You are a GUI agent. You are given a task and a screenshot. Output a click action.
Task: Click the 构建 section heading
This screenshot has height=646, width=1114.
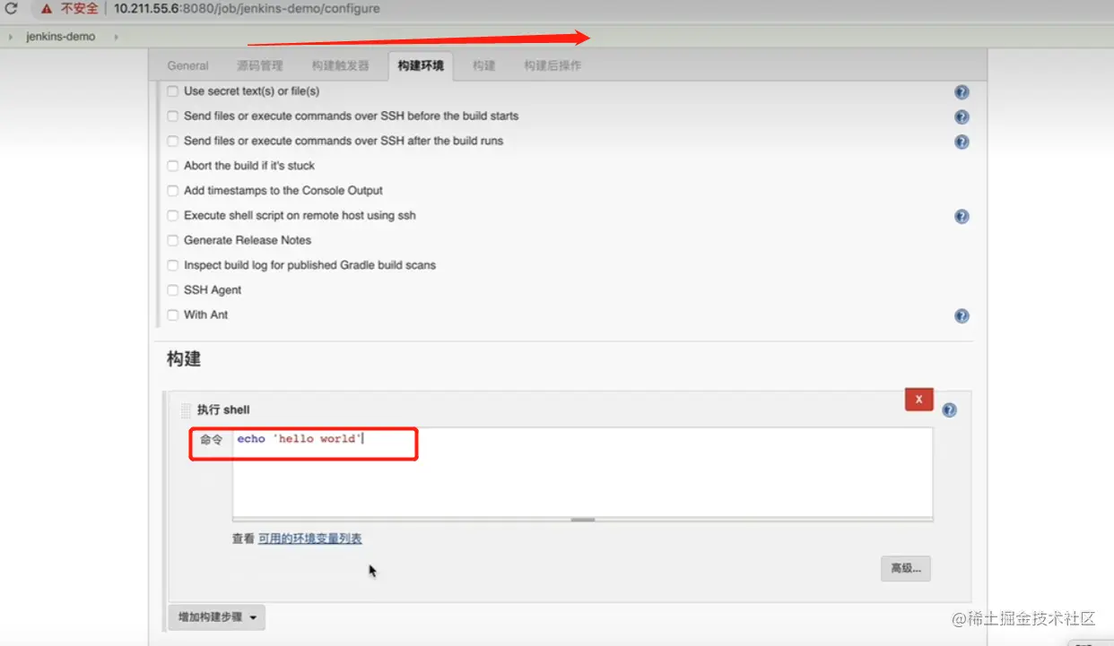tap(184, 358)
